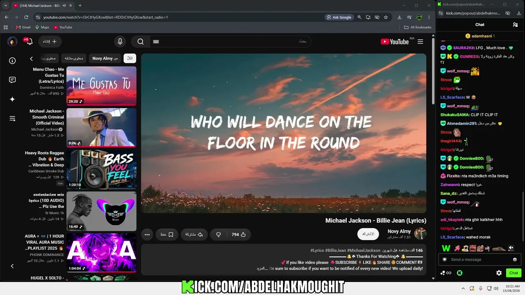The height and width of the screenshot is (295, 525).
Task: Click the chips row scroll chevron
Action: coord(31,59)
